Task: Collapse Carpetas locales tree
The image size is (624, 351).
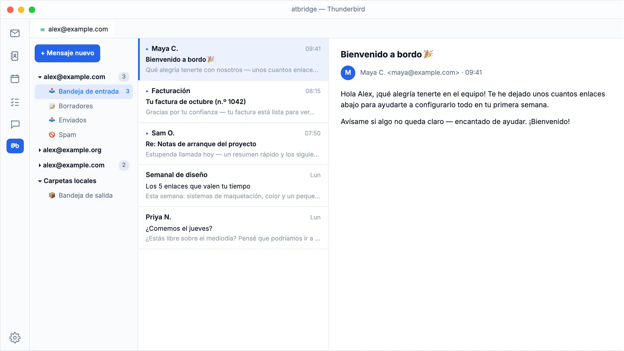Action: (40, 181)
